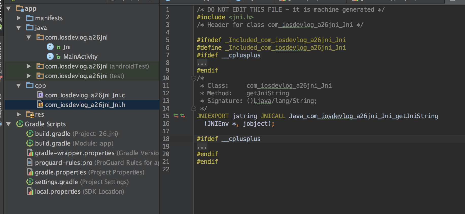This screenshot has height=214, width=465.
Task: Click the #define _Included_com_iosdevlog_a26jni_Jni line
Action: [271, 48]
